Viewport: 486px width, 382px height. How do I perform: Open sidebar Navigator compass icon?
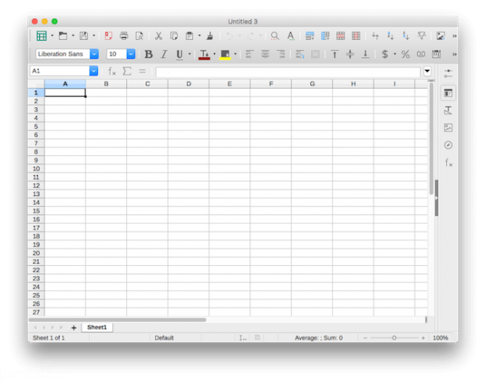[x=448, y=145]
